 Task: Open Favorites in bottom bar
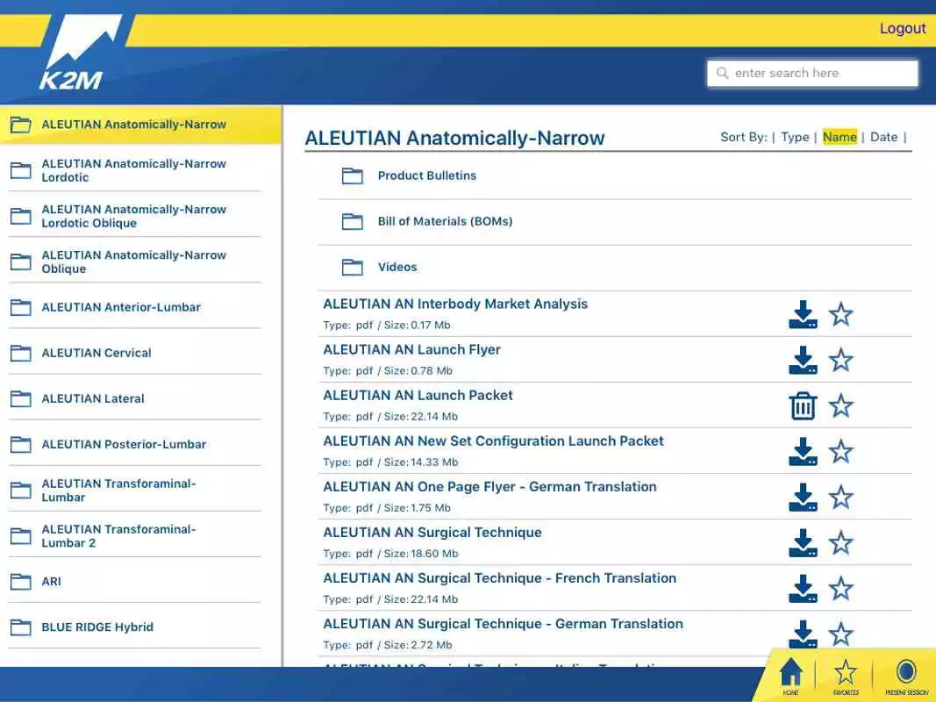click(846, 677)
